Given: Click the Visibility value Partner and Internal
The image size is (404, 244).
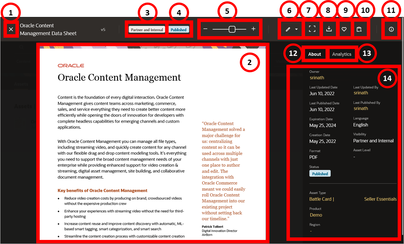Looking at the screenshot, I should tap(373, 141).
